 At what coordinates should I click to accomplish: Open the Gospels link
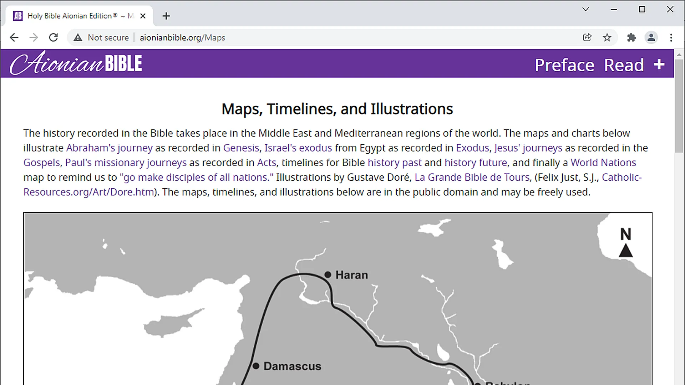42,163
